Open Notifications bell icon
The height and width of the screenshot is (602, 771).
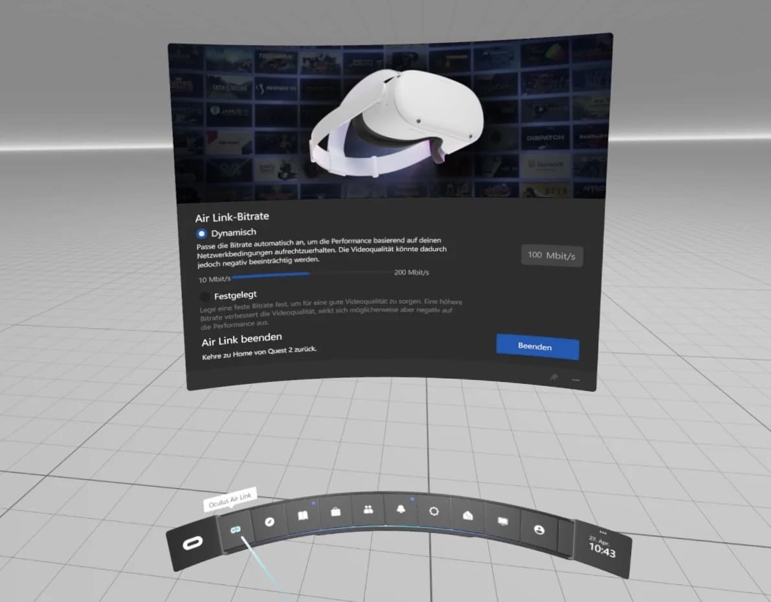(x=401, y=510)
